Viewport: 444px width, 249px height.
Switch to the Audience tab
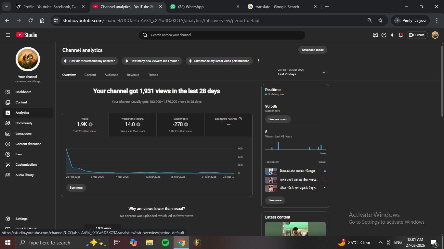pyautogui.click(x=111, y=75)
